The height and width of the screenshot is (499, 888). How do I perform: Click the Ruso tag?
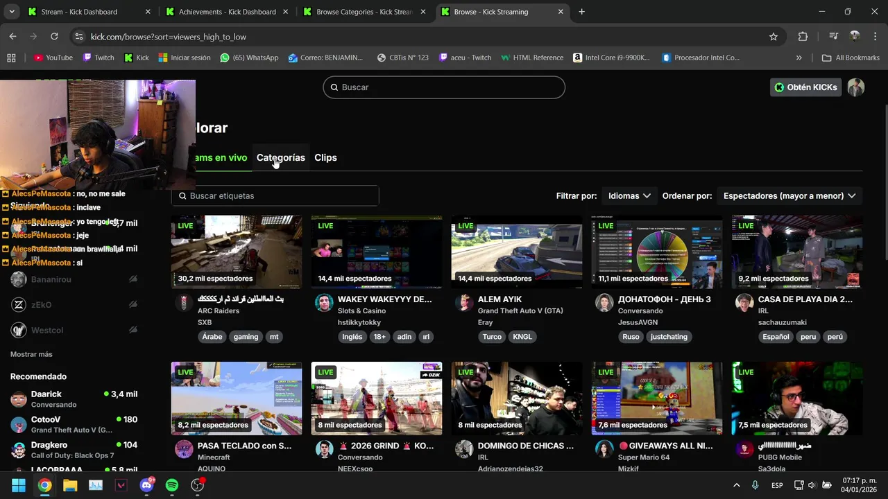(x=631, y=337)
